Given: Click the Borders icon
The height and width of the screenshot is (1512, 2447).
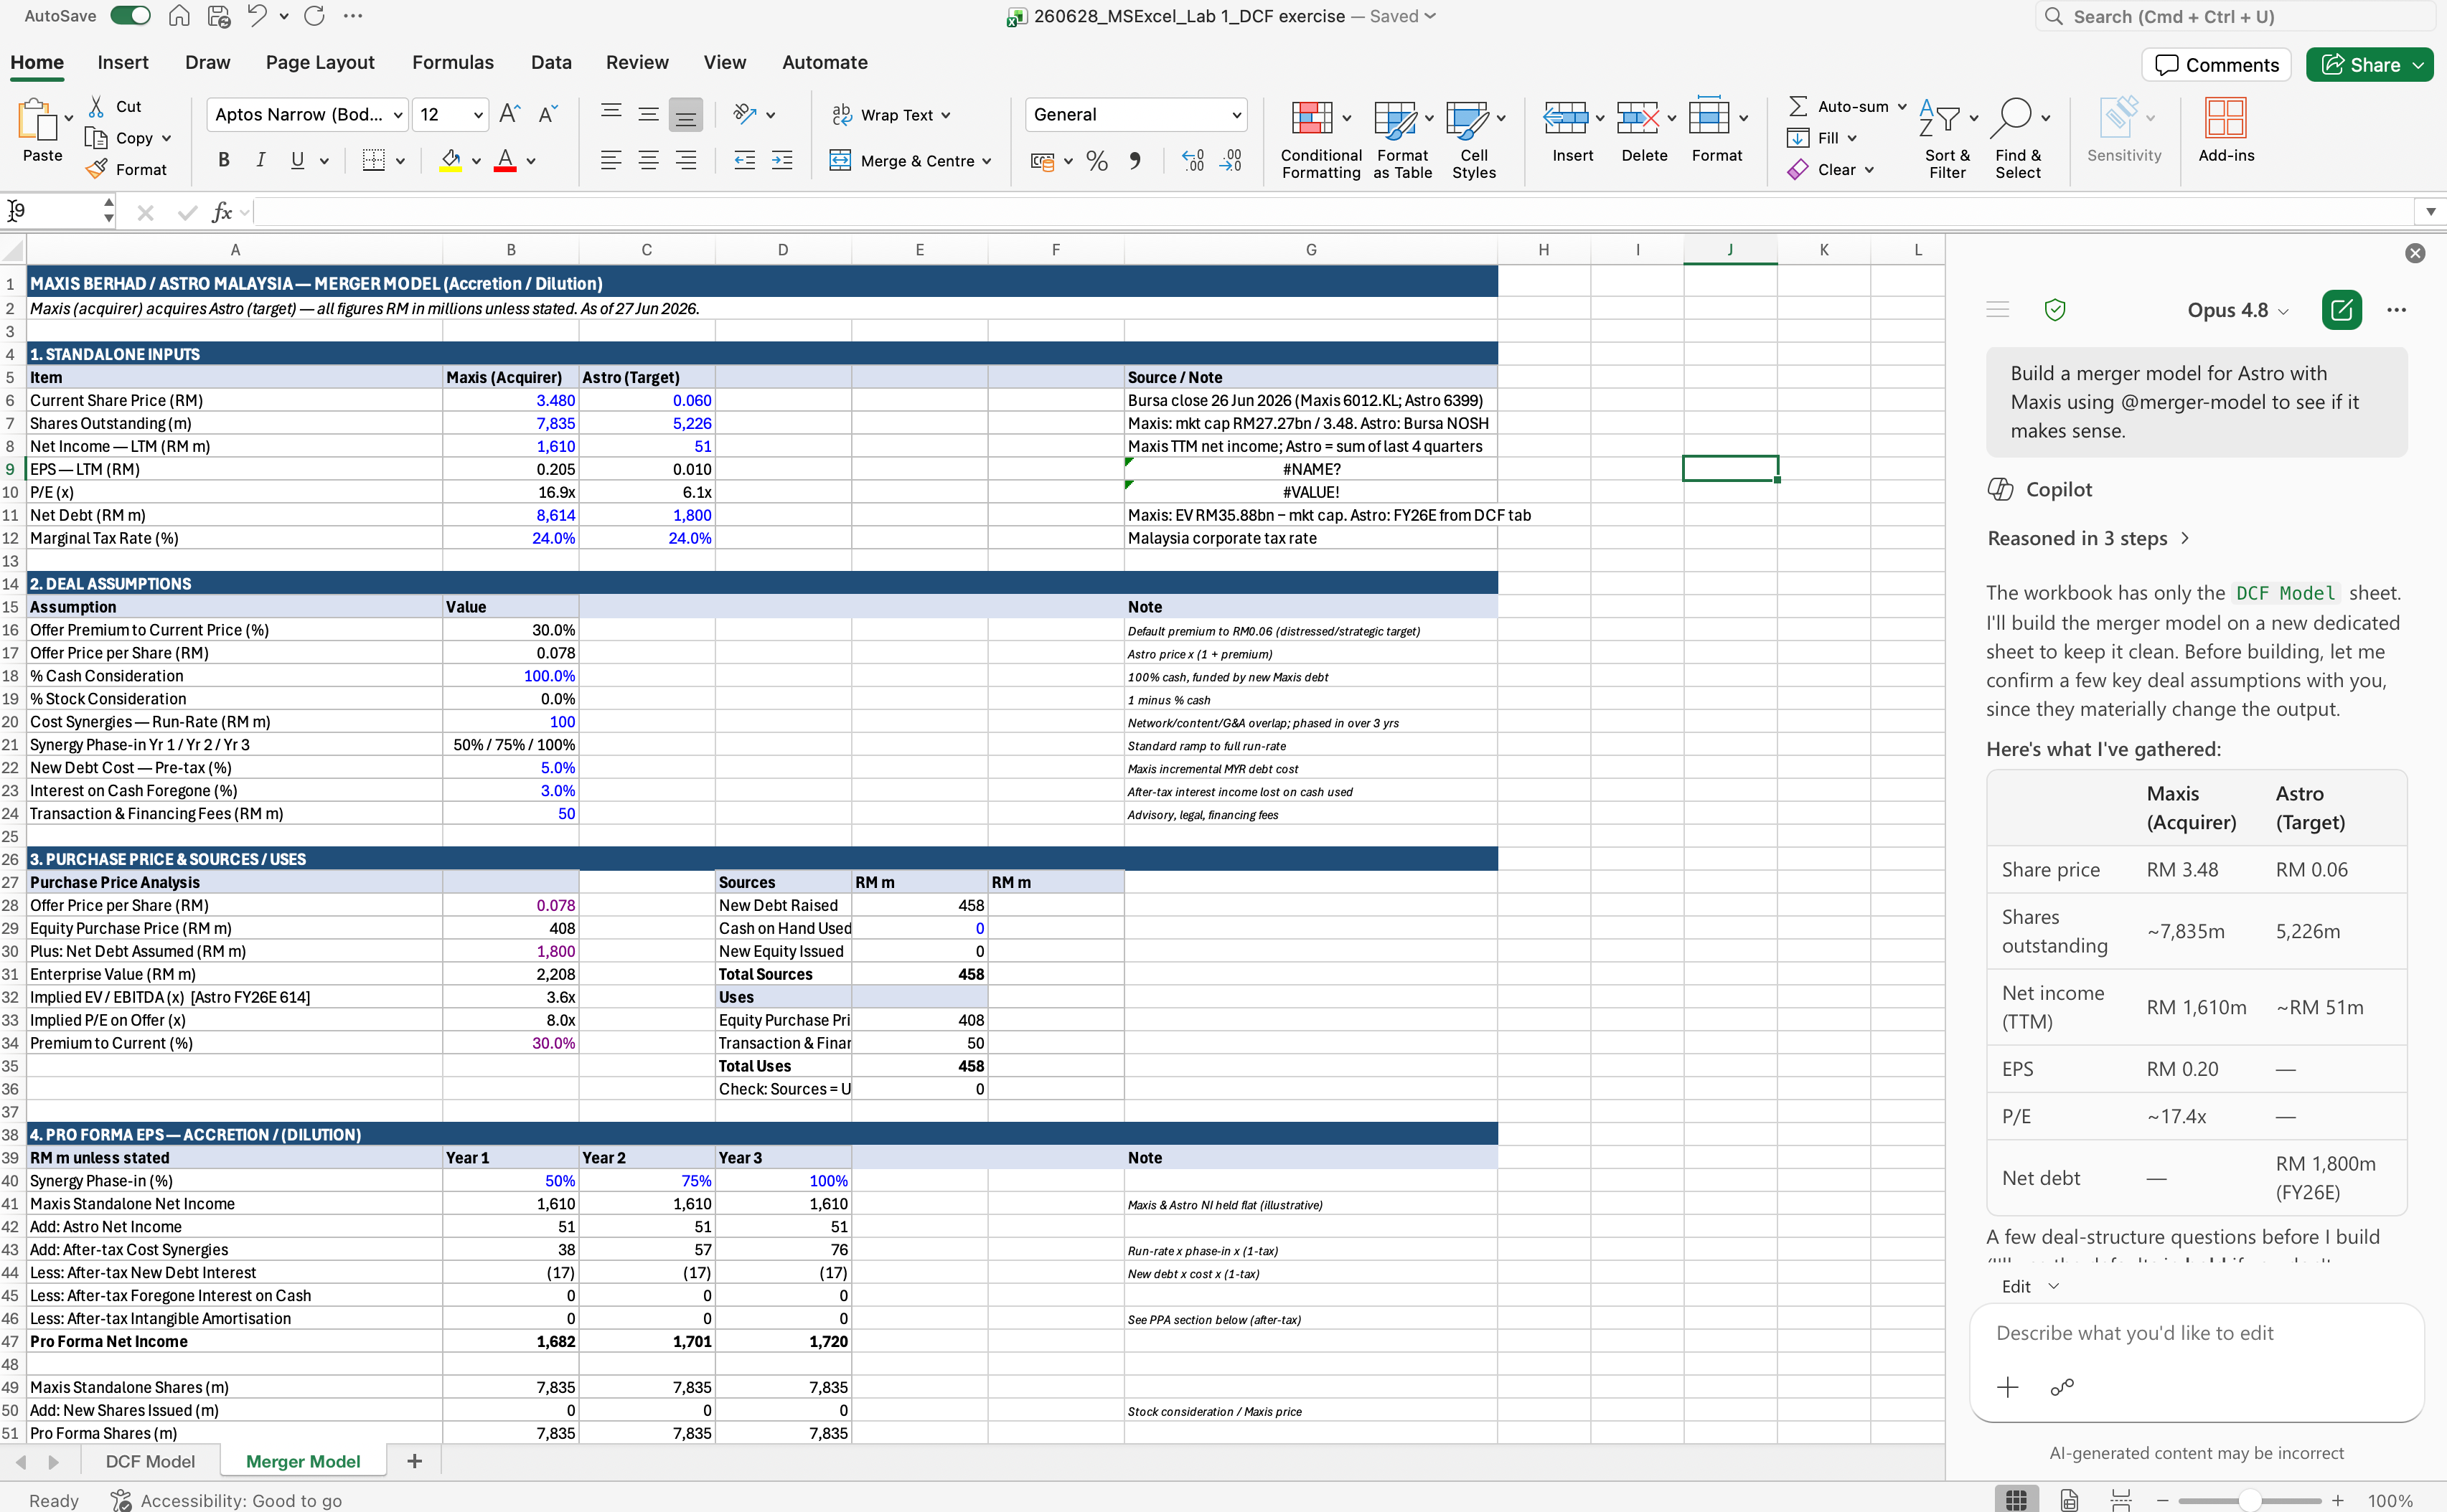Looking at the screenshot, I should pos(373,160).
